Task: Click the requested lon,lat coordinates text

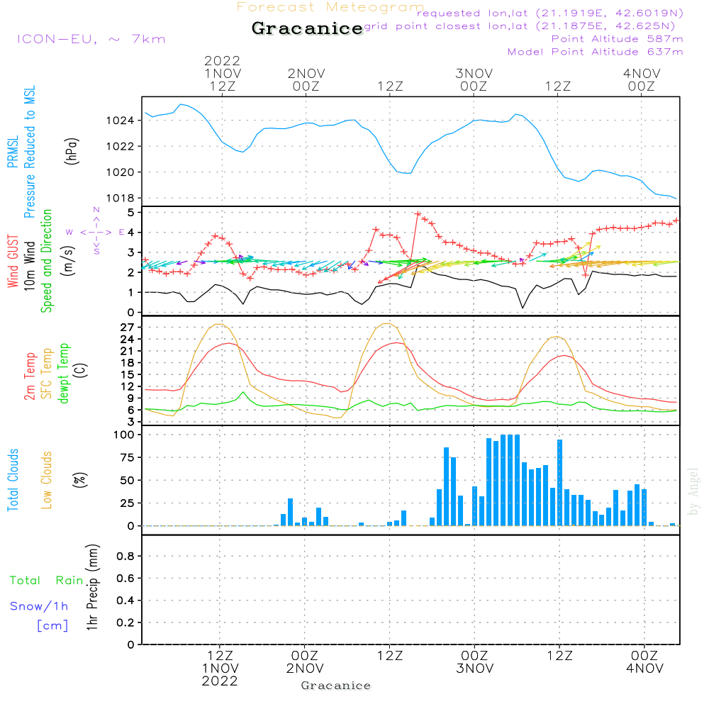Action: 550,13
